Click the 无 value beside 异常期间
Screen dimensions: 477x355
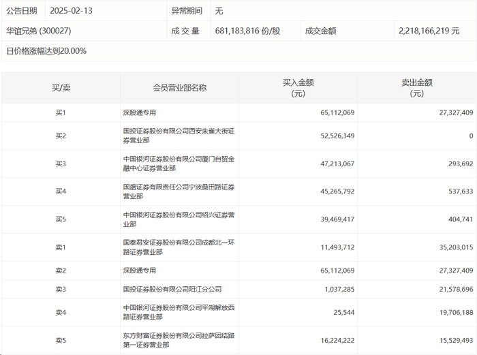[x=219, y=11]
